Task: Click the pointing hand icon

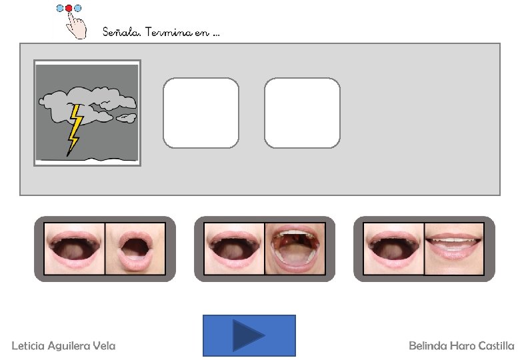Action: pos(76,26)
